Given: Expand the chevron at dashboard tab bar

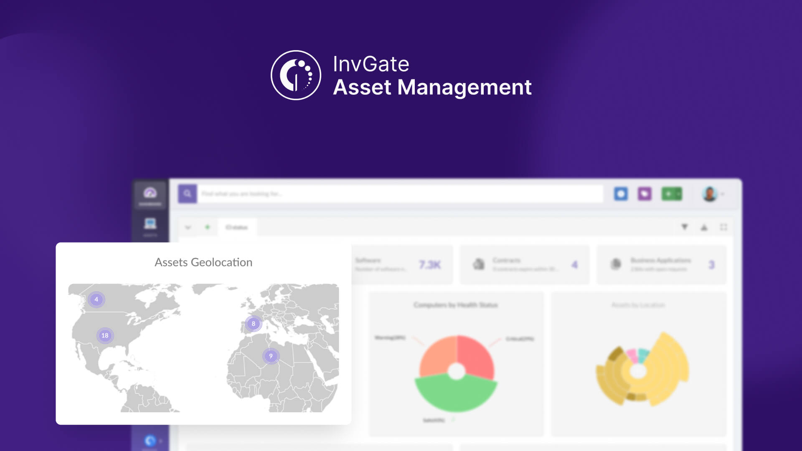Looking at the screenshot, I should [x=188, y=227].
